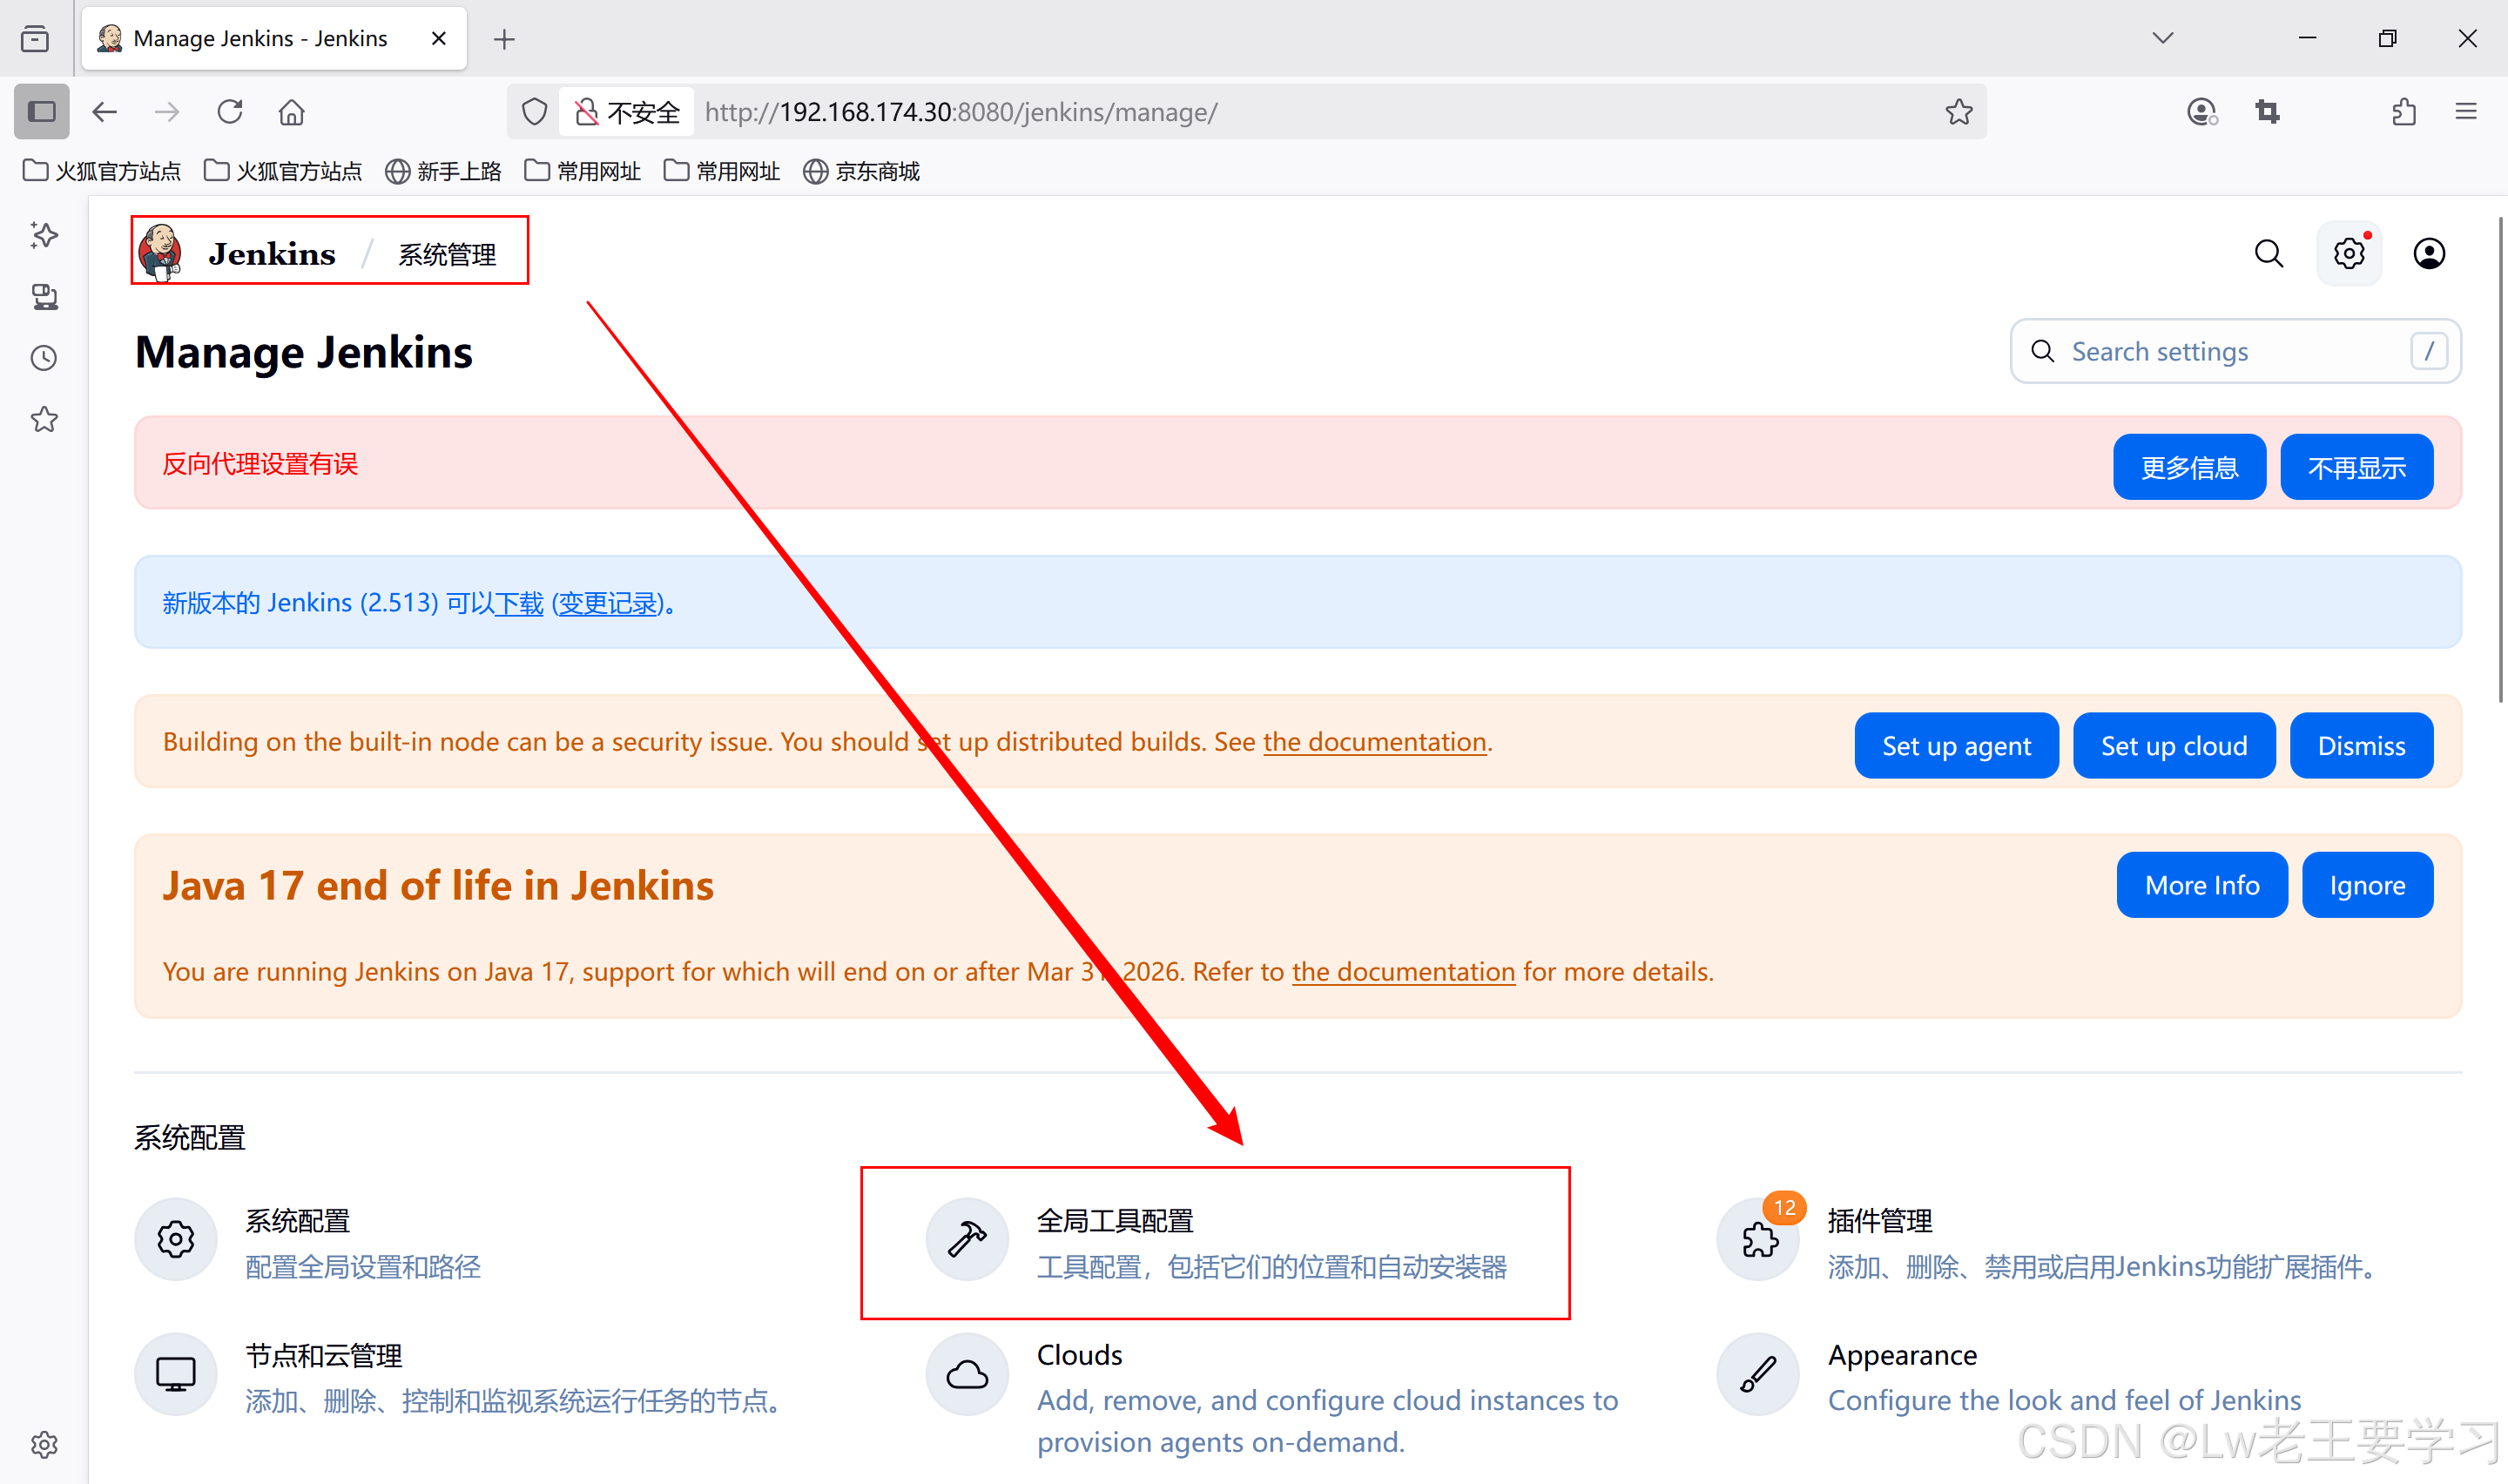
Task: Click the page's vertical scrollbar
Action: 2500,460
